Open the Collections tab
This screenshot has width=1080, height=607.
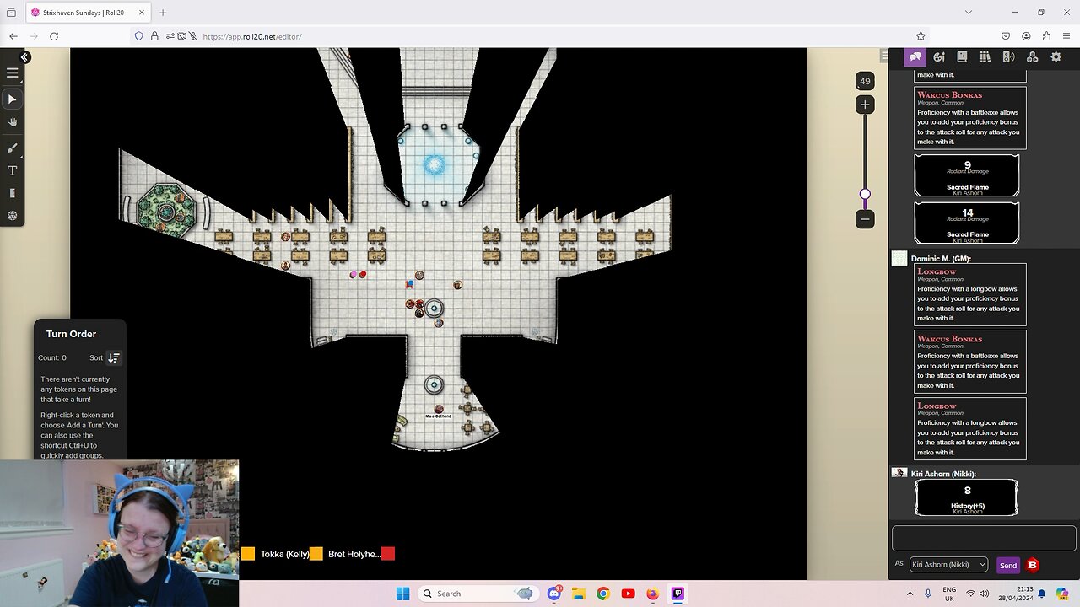pos(1032,57)
